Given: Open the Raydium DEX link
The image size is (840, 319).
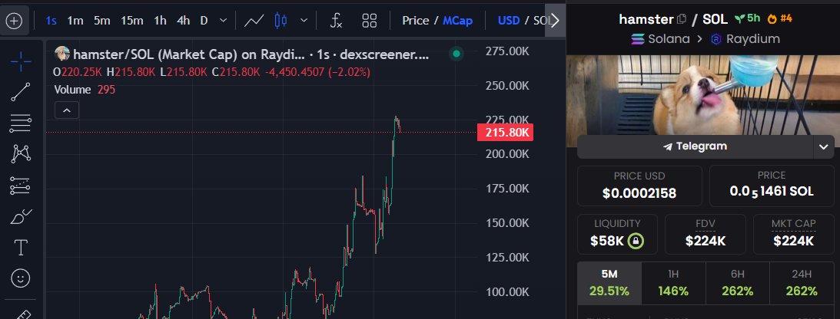Looking at the screenshot, I should pos(745,39).
